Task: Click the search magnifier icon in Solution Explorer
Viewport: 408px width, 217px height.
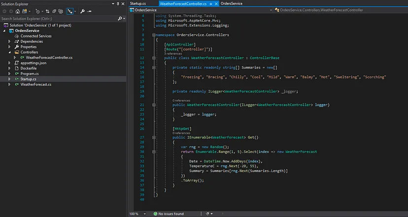Action: click(x=120, y=18)
